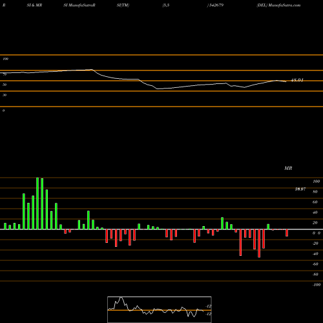Click the 20 label on MR axis
Viewport: 323px width, 323px height.
point(315,223)
